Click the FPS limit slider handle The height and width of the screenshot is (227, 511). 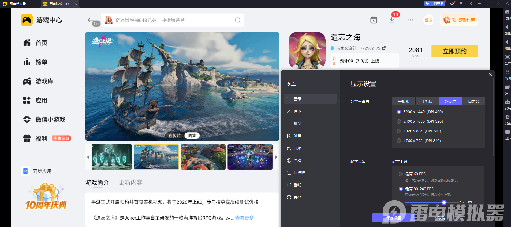[444, 202]
